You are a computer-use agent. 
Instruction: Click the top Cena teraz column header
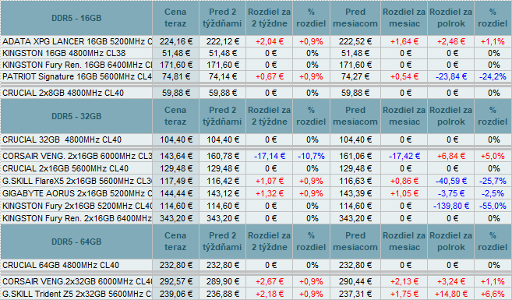175,18
